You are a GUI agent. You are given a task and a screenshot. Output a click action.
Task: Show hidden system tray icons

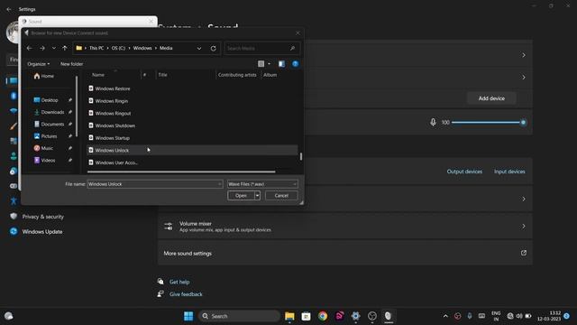445,316
